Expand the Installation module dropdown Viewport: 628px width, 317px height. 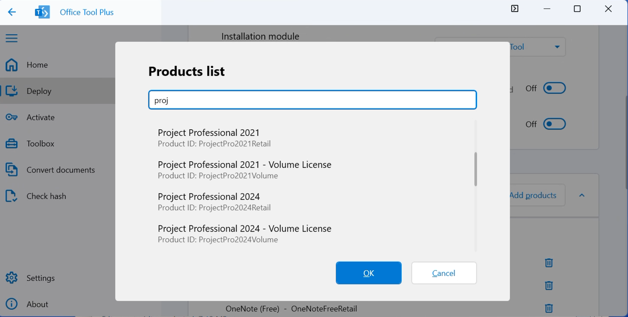(x=557, y=47)
